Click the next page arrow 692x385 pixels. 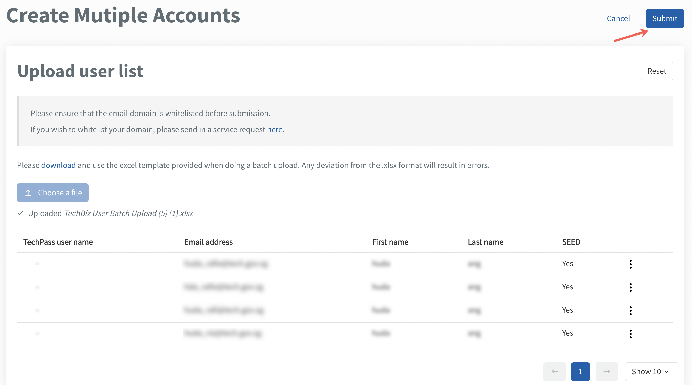coord(606,371)
